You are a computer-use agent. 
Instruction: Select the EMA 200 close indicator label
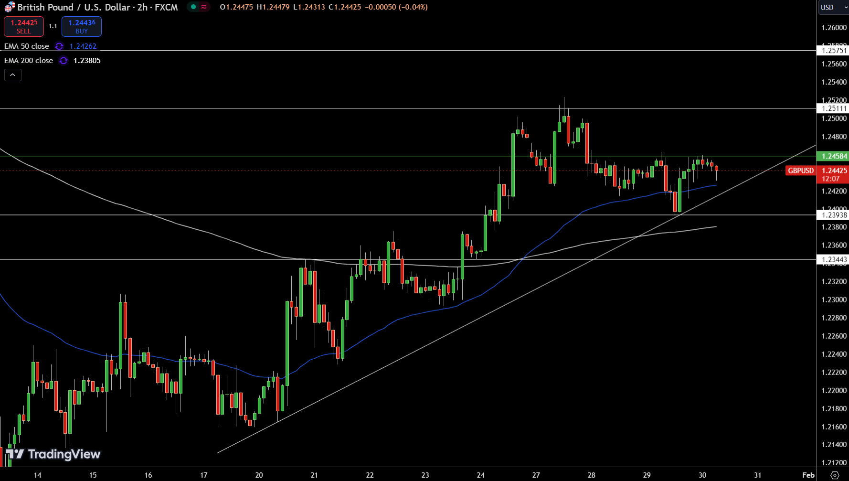click(29, 61)
